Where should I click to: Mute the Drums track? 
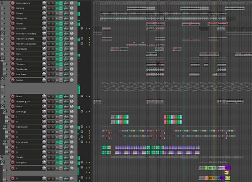(x=49, y=13)
